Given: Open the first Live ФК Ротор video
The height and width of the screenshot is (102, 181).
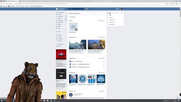Looking at the screenshot, I should pos(77,44).
